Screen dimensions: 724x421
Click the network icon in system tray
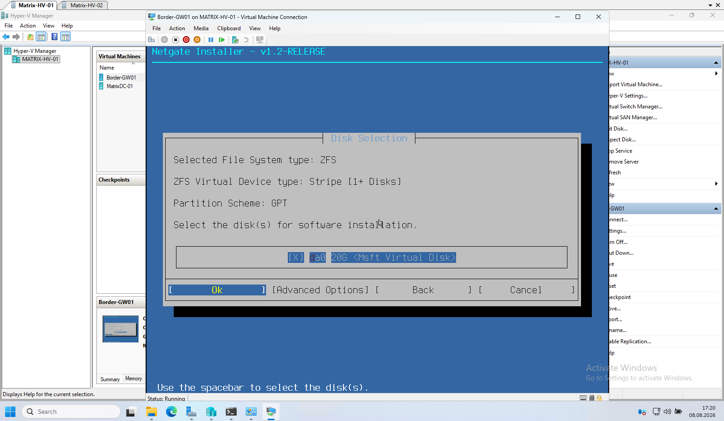tap(656, 412)
